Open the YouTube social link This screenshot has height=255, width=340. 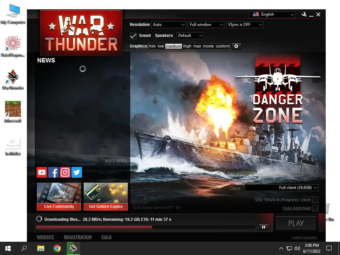42,172
